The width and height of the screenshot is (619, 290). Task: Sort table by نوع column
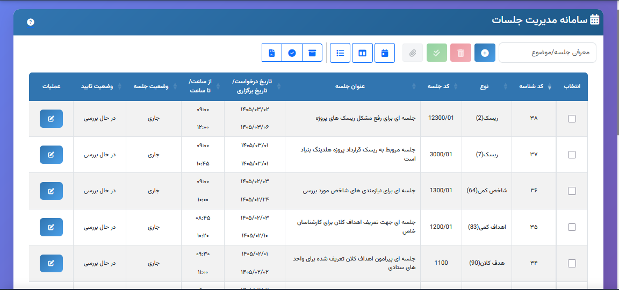tap(487, 86)
